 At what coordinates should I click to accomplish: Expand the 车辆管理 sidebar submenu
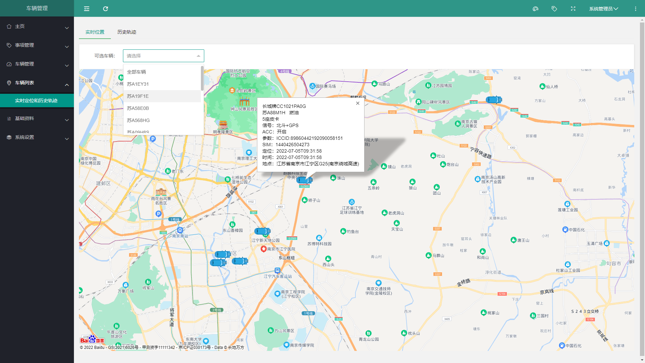pos(37,64)
